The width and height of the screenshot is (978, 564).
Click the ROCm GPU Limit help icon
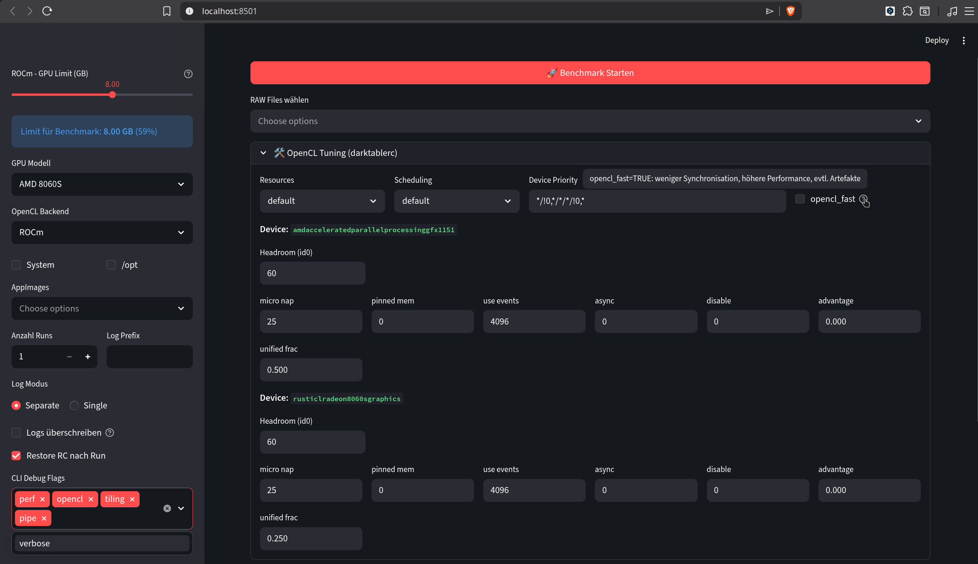(x=188, y=74)
